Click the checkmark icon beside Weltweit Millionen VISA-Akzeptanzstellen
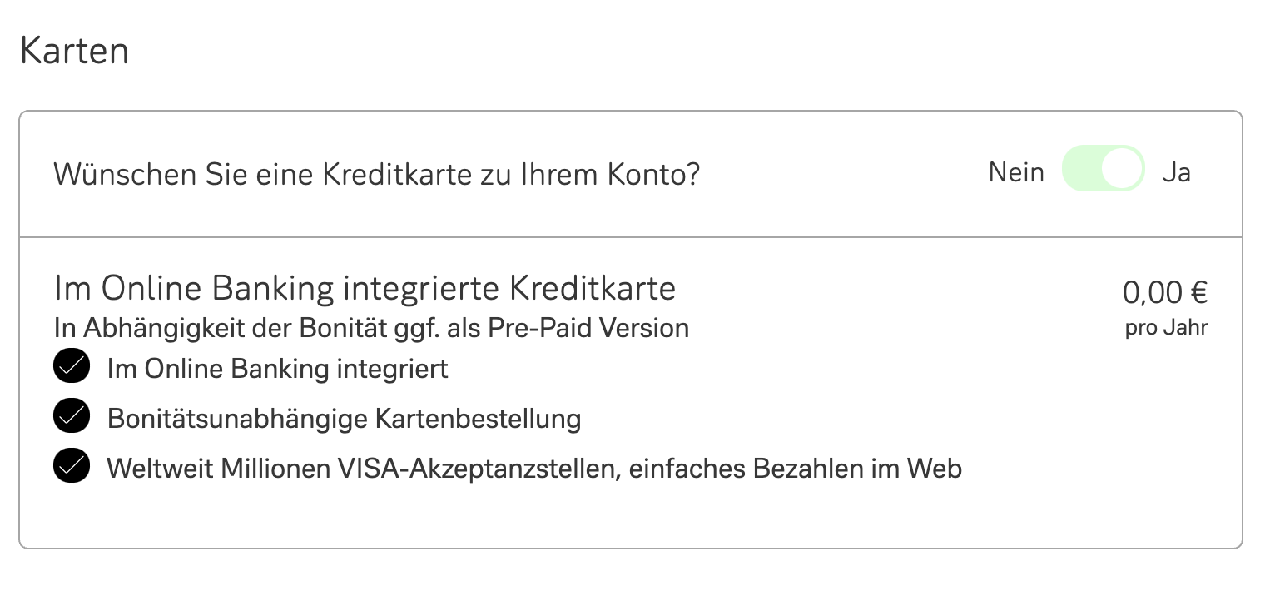 point(72,467)
